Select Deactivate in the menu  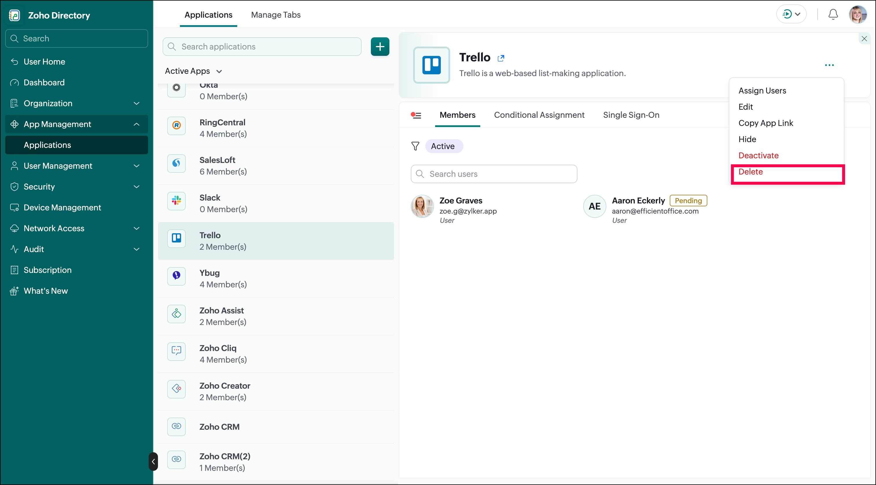(758, 155)
